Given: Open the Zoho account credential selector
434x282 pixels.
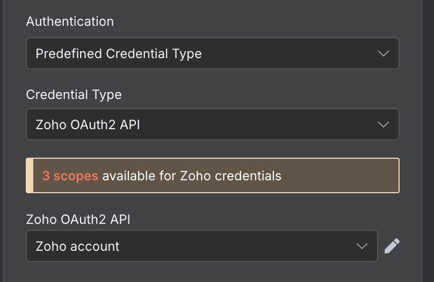Looking at the screenshot, I should point(202,246).
